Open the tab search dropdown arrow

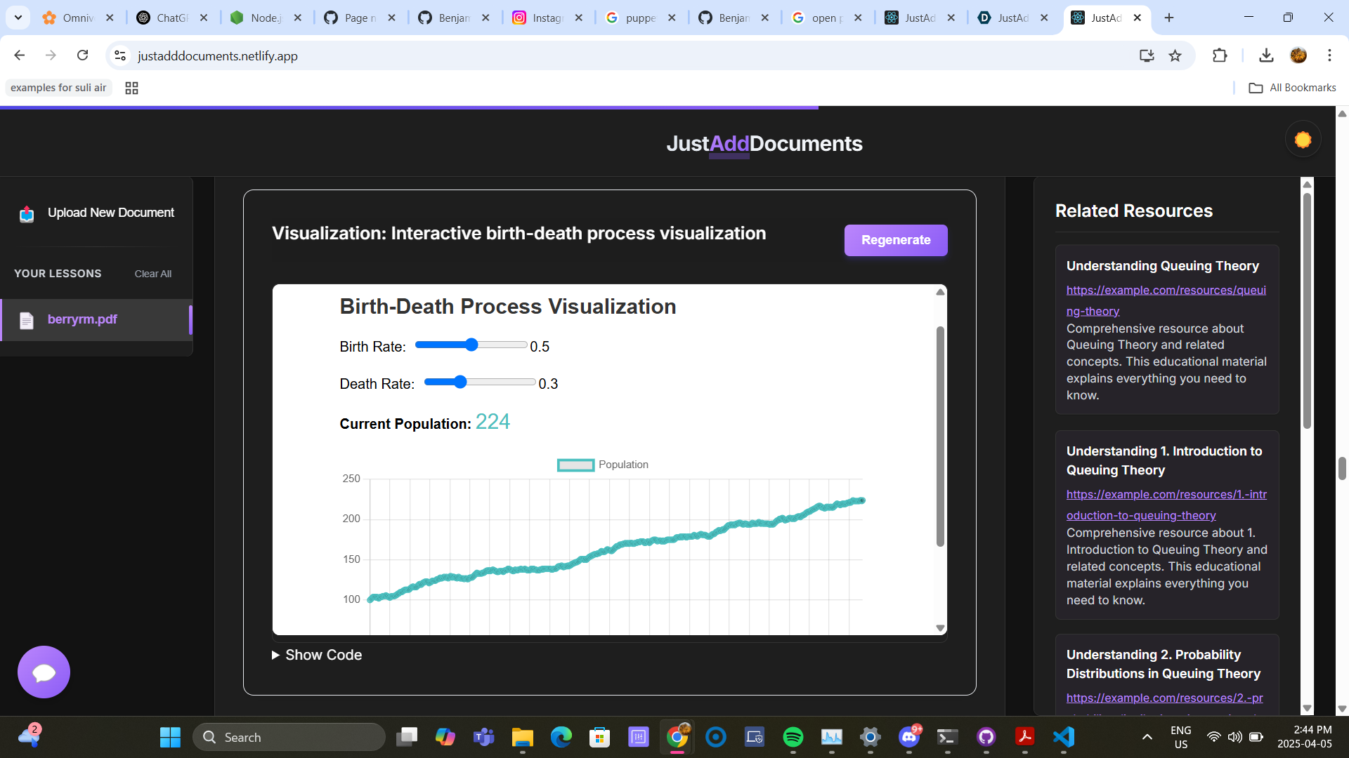pyautogui.click(x=18, y=18)
